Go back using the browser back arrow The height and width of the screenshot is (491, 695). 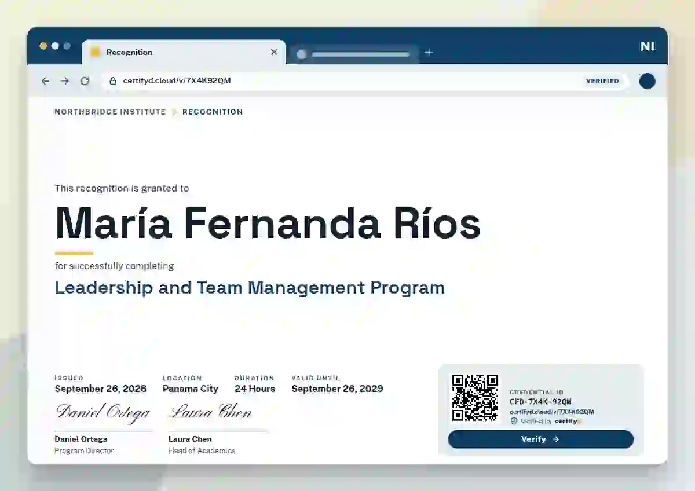pyautogui.click(x=45, y=81)
